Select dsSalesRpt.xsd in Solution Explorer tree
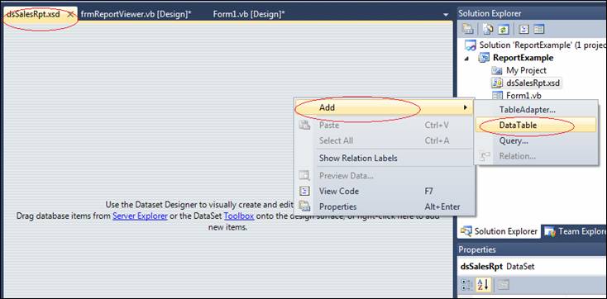This screenshot has width=607, height=299. click(533, 83)
